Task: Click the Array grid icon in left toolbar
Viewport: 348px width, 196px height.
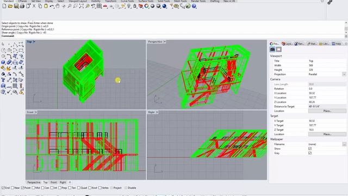Action: pyautogui.click(x=15, y=86)
